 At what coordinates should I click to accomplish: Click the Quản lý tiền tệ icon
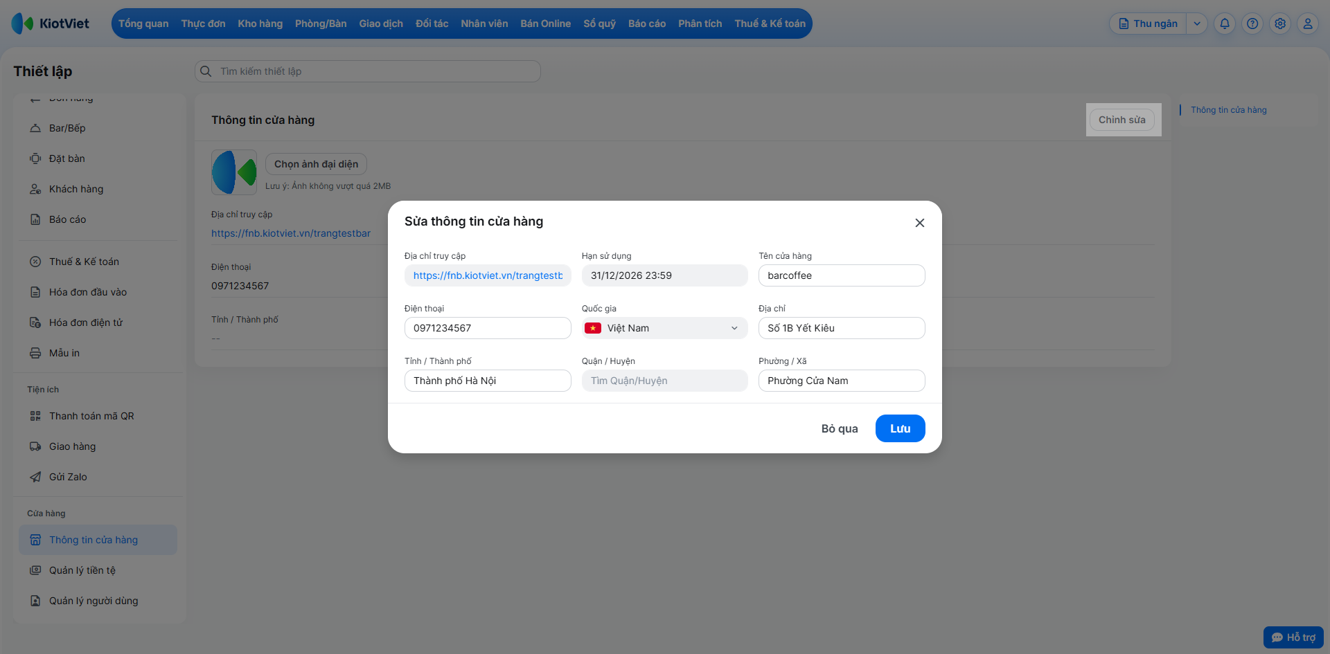click(35, 570)
